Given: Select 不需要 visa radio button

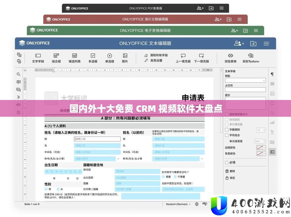Looking at the screenshot, I should point(175,177).
